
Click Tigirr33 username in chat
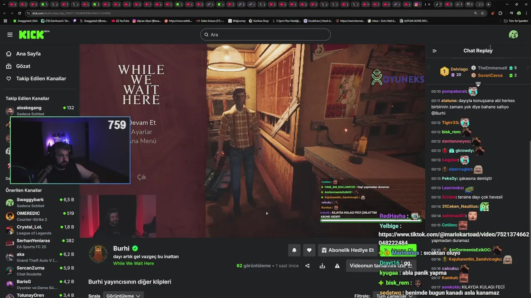(451, 123)
